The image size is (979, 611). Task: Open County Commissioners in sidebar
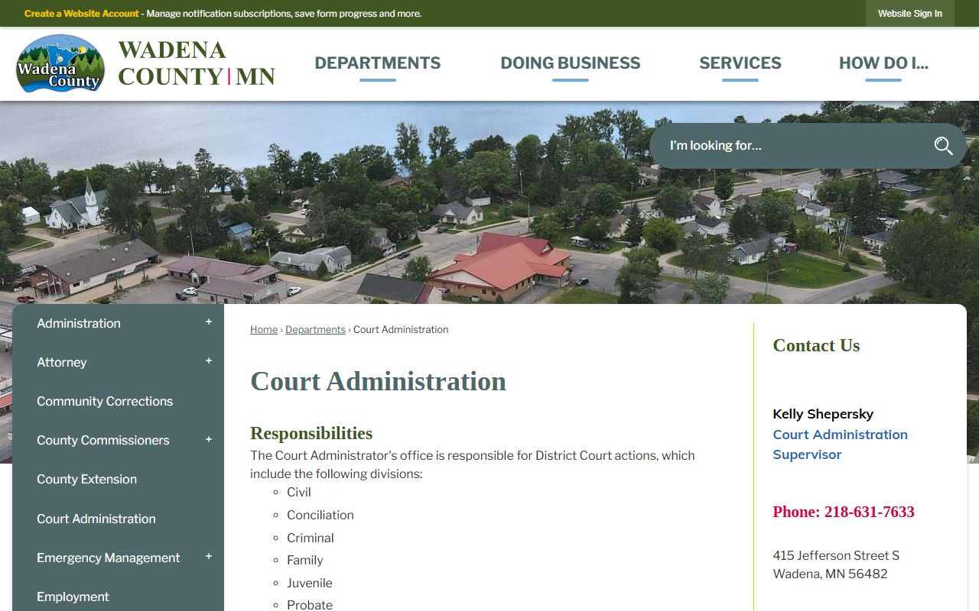tap(103, 440)
